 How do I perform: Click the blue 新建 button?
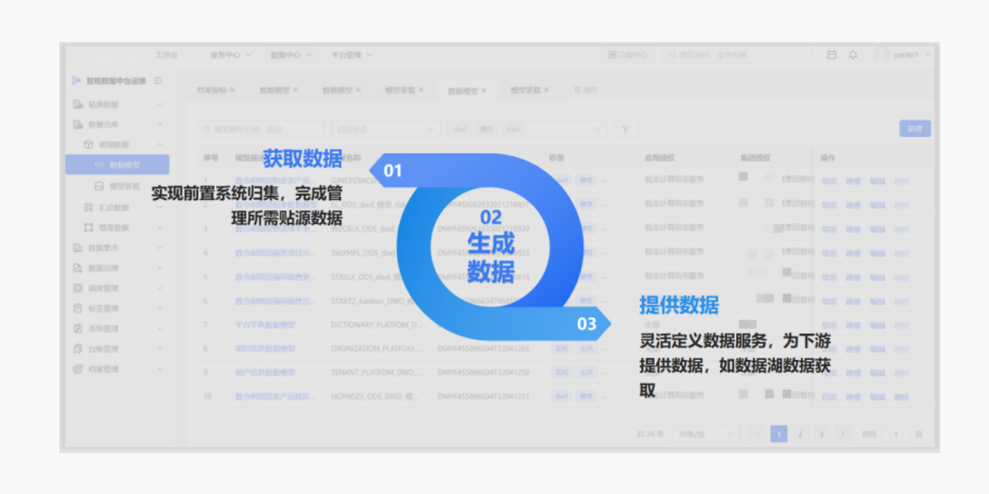point(915,128)
